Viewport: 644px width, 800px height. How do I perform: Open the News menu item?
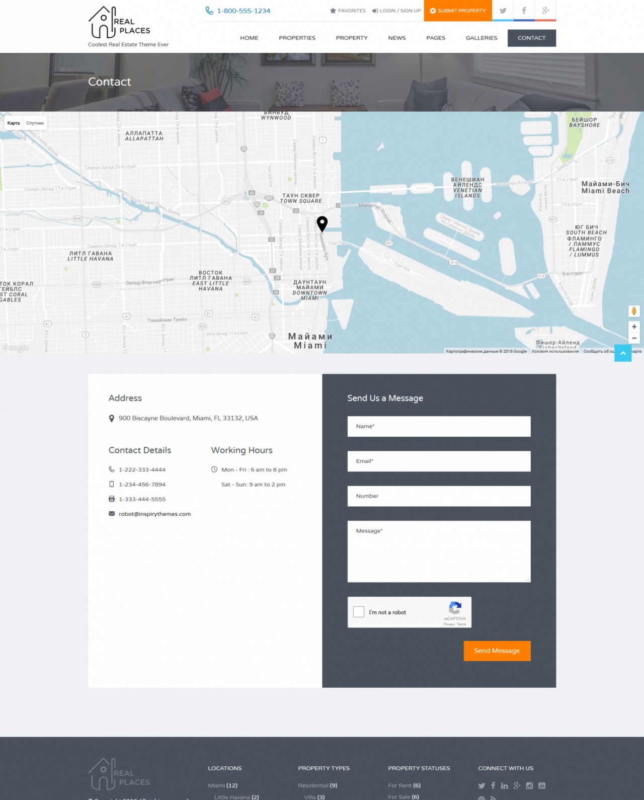tap(397, 38)
